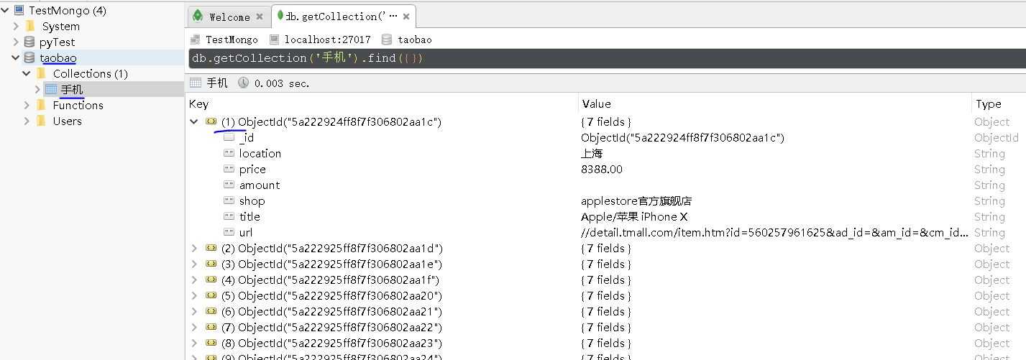Click the Key column header

coord(198,104)
